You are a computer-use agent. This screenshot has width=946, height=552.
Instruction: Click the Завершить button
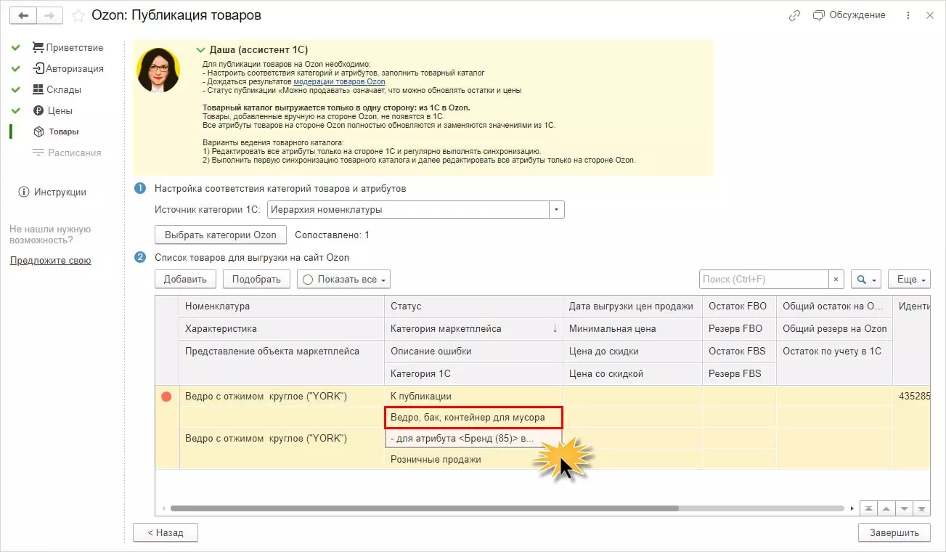894,532
